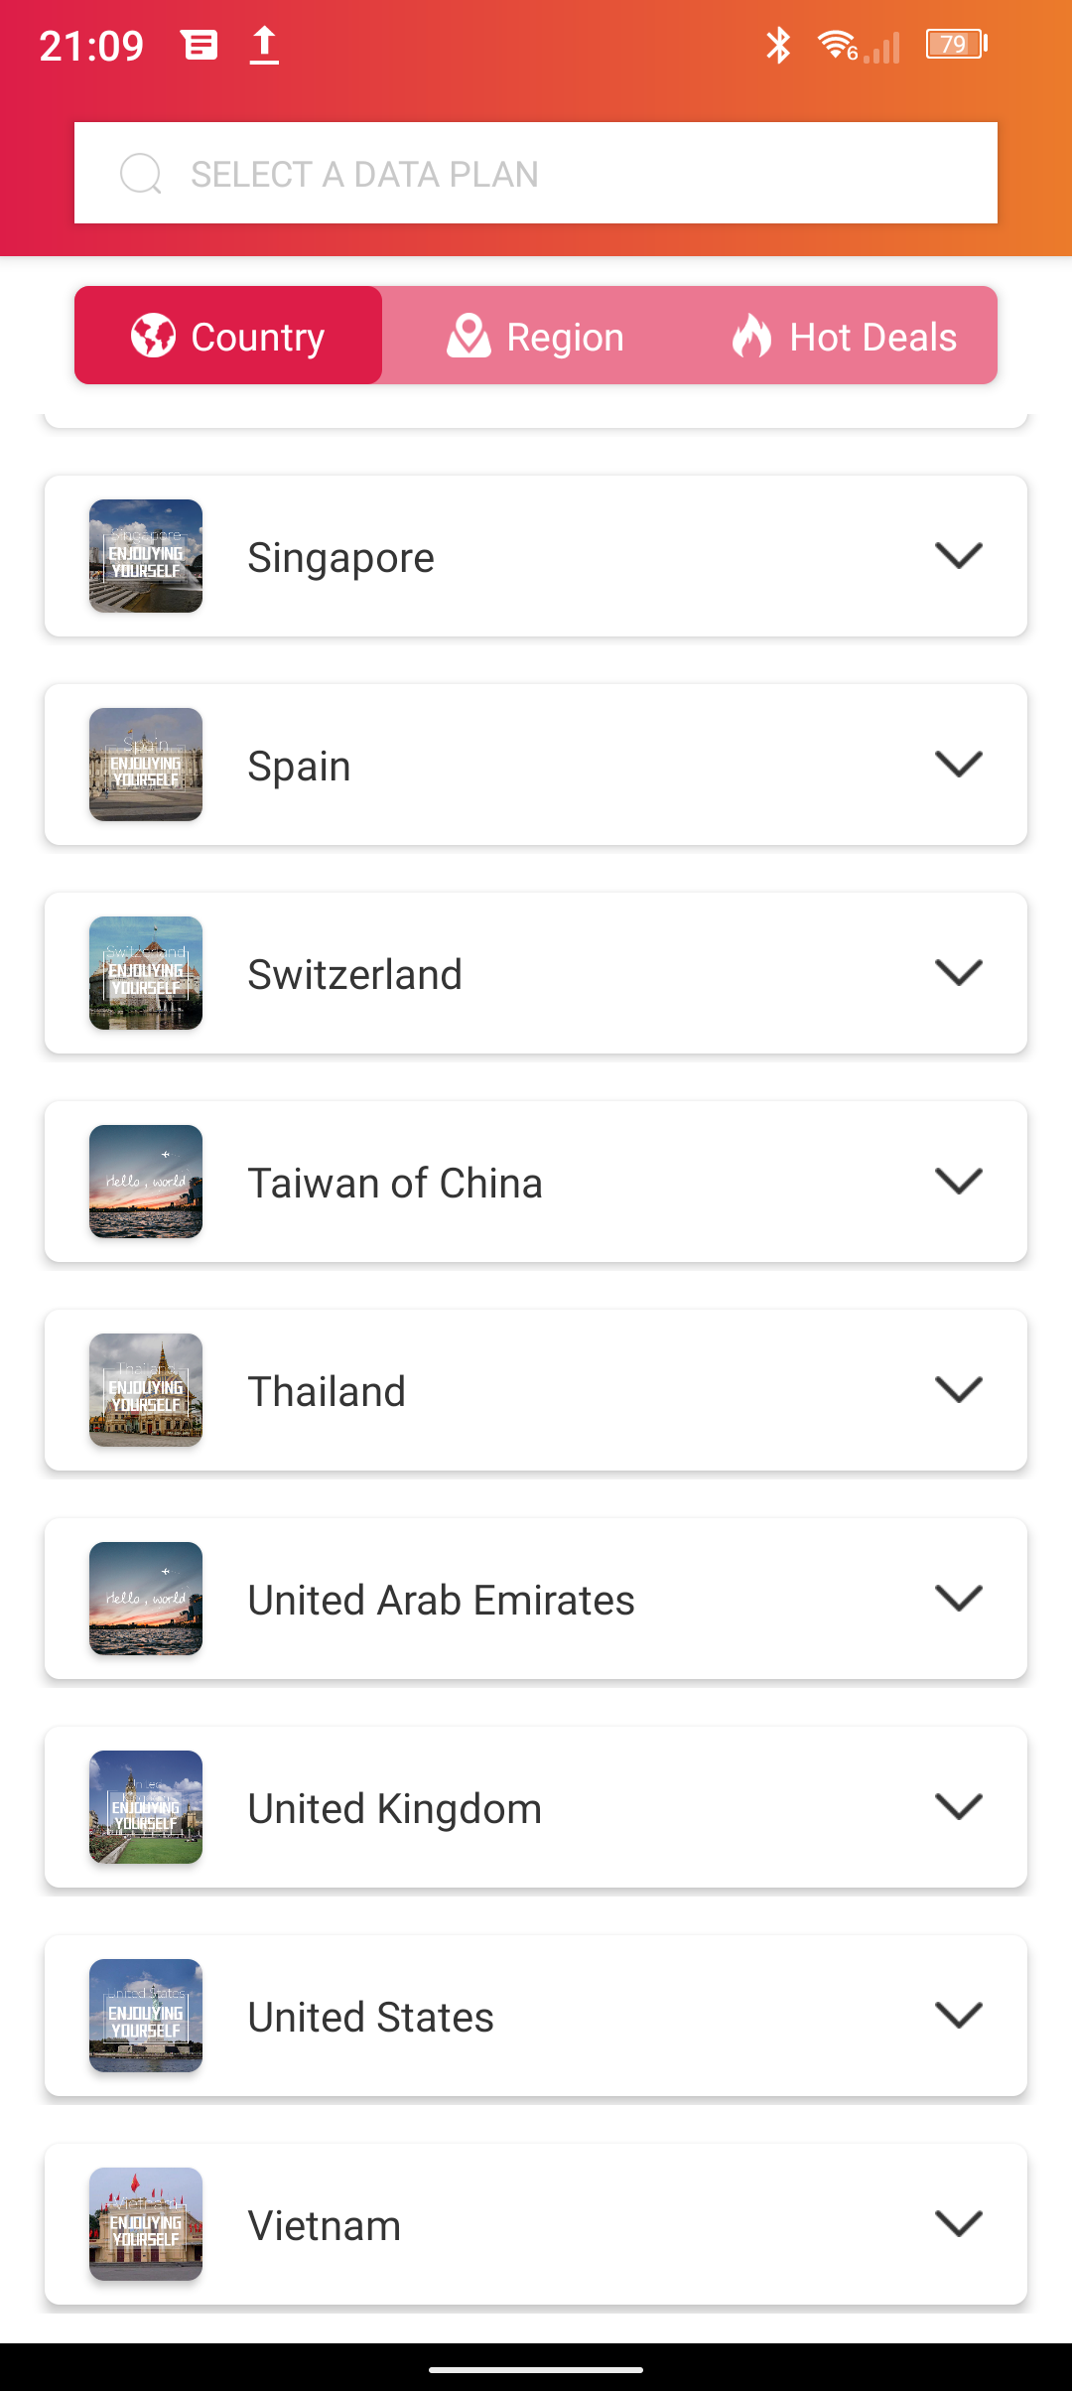Tap the globe icon on Country tab

point(153,336)
